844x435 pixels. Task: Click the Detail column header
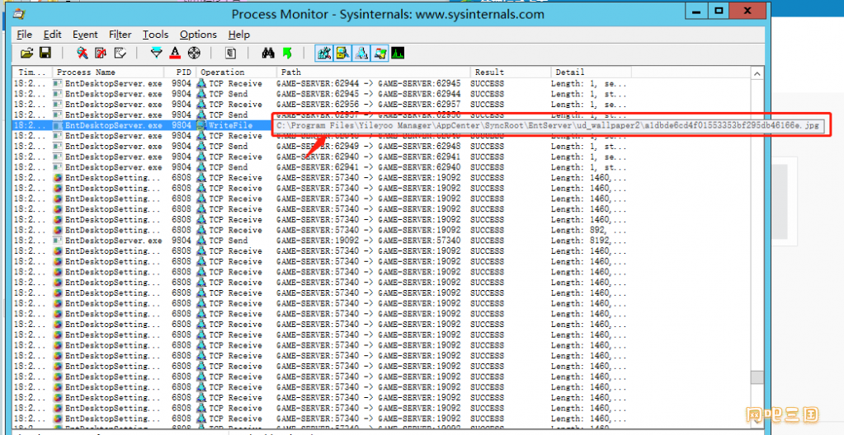591,72
